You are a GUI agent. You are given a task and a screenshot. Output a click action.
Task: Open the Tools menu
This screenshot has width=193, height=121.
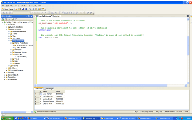tap(17, 6)
